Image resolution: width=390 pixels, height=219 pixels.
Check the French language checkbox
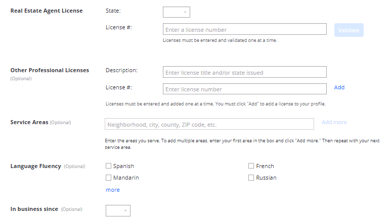(251, 166)
